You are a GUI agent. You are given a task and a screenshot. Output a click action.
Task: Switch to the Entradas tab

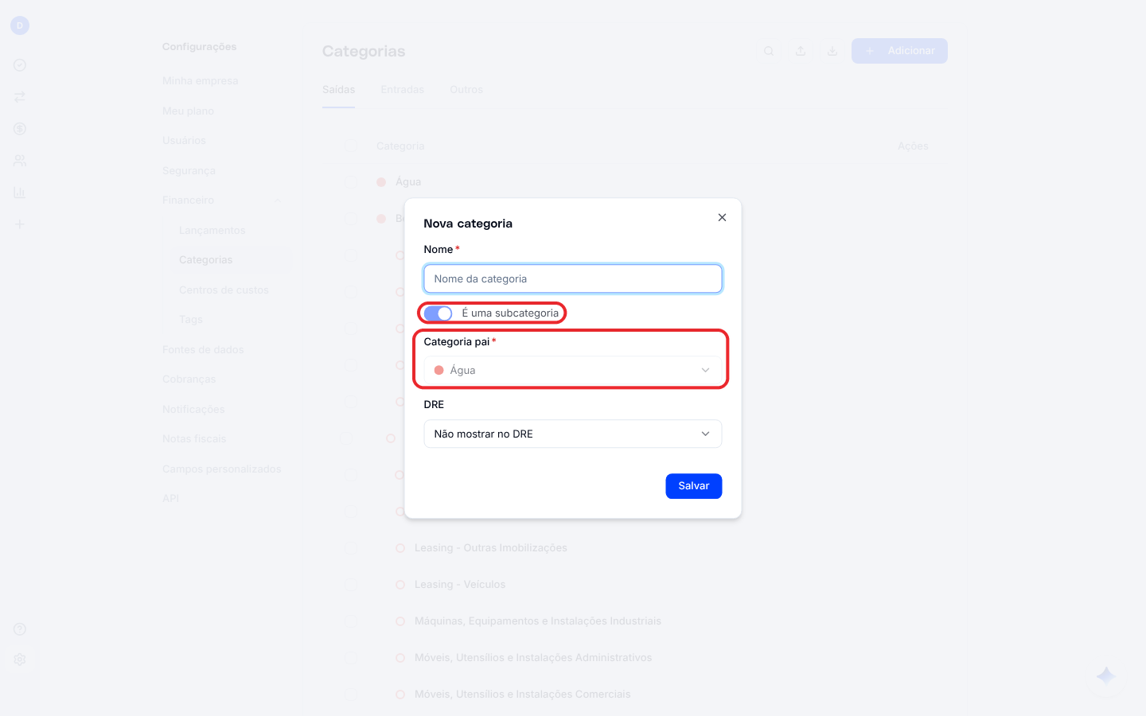(403, 90)
